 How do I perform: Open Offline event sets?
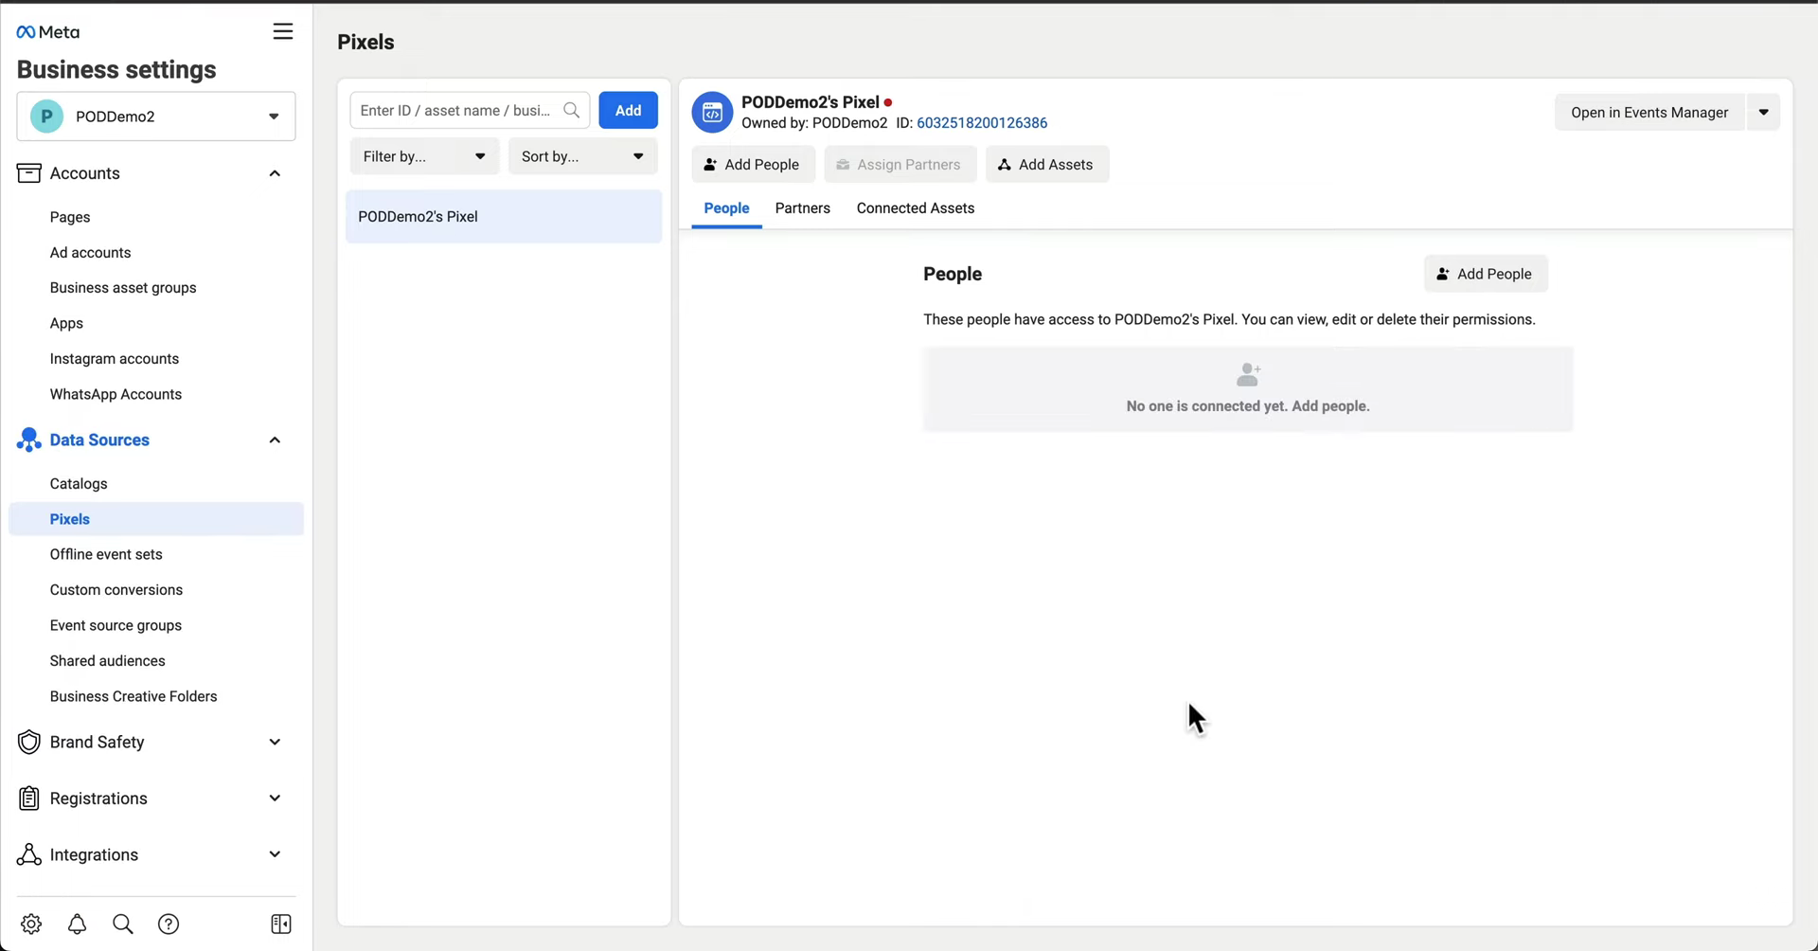[106, 554]
